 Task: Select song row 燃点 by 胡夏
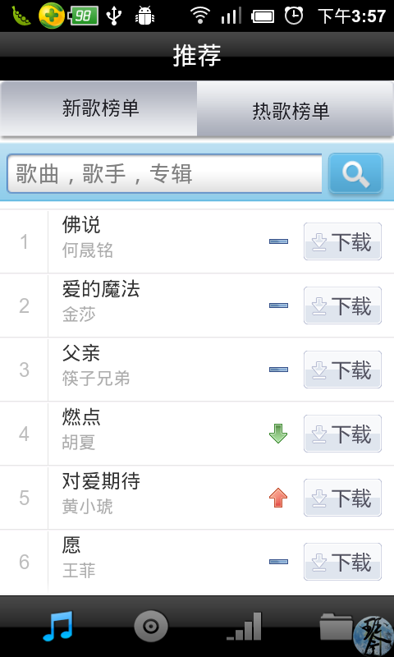tap(197, 434)
